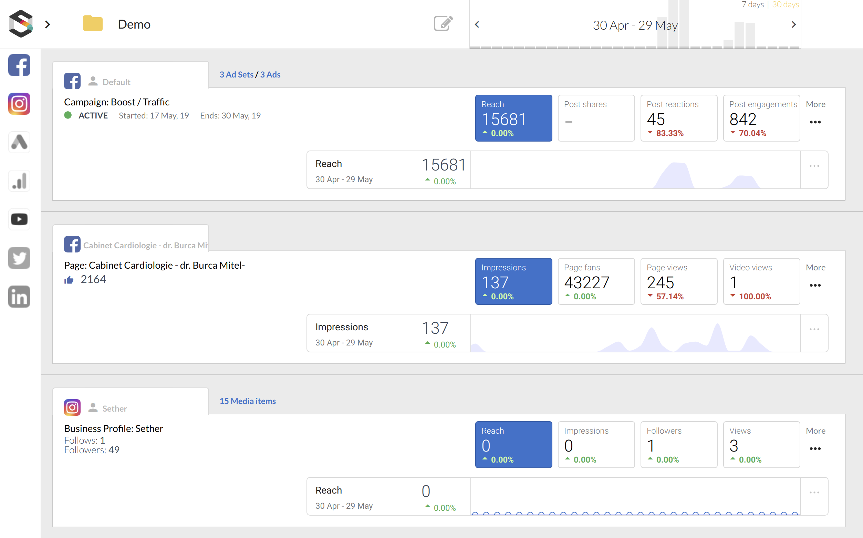Switch the date range to 30 days

785,4
